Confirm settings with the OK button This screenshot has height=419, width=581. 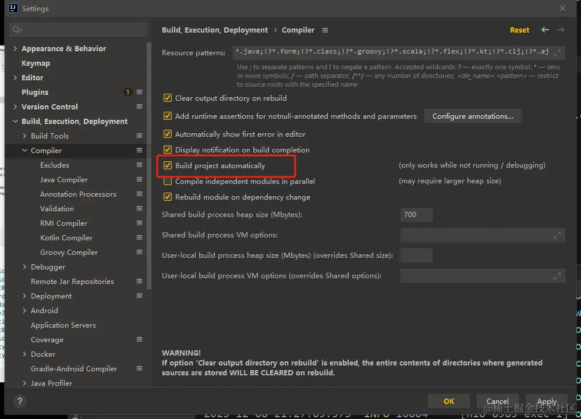[x=449, y=401]
